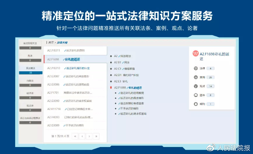Open list row A2.K11718 已经登记结婚但未举…
This screenshot has height=154, width=253.
(x=75, y=109)
